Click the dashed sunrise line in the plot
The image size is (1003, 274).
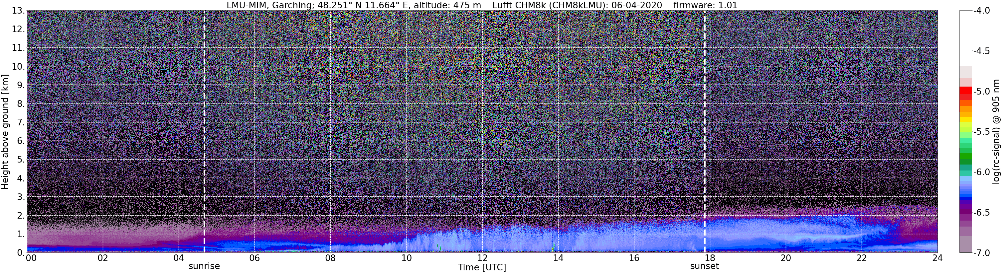pos(204,132)
